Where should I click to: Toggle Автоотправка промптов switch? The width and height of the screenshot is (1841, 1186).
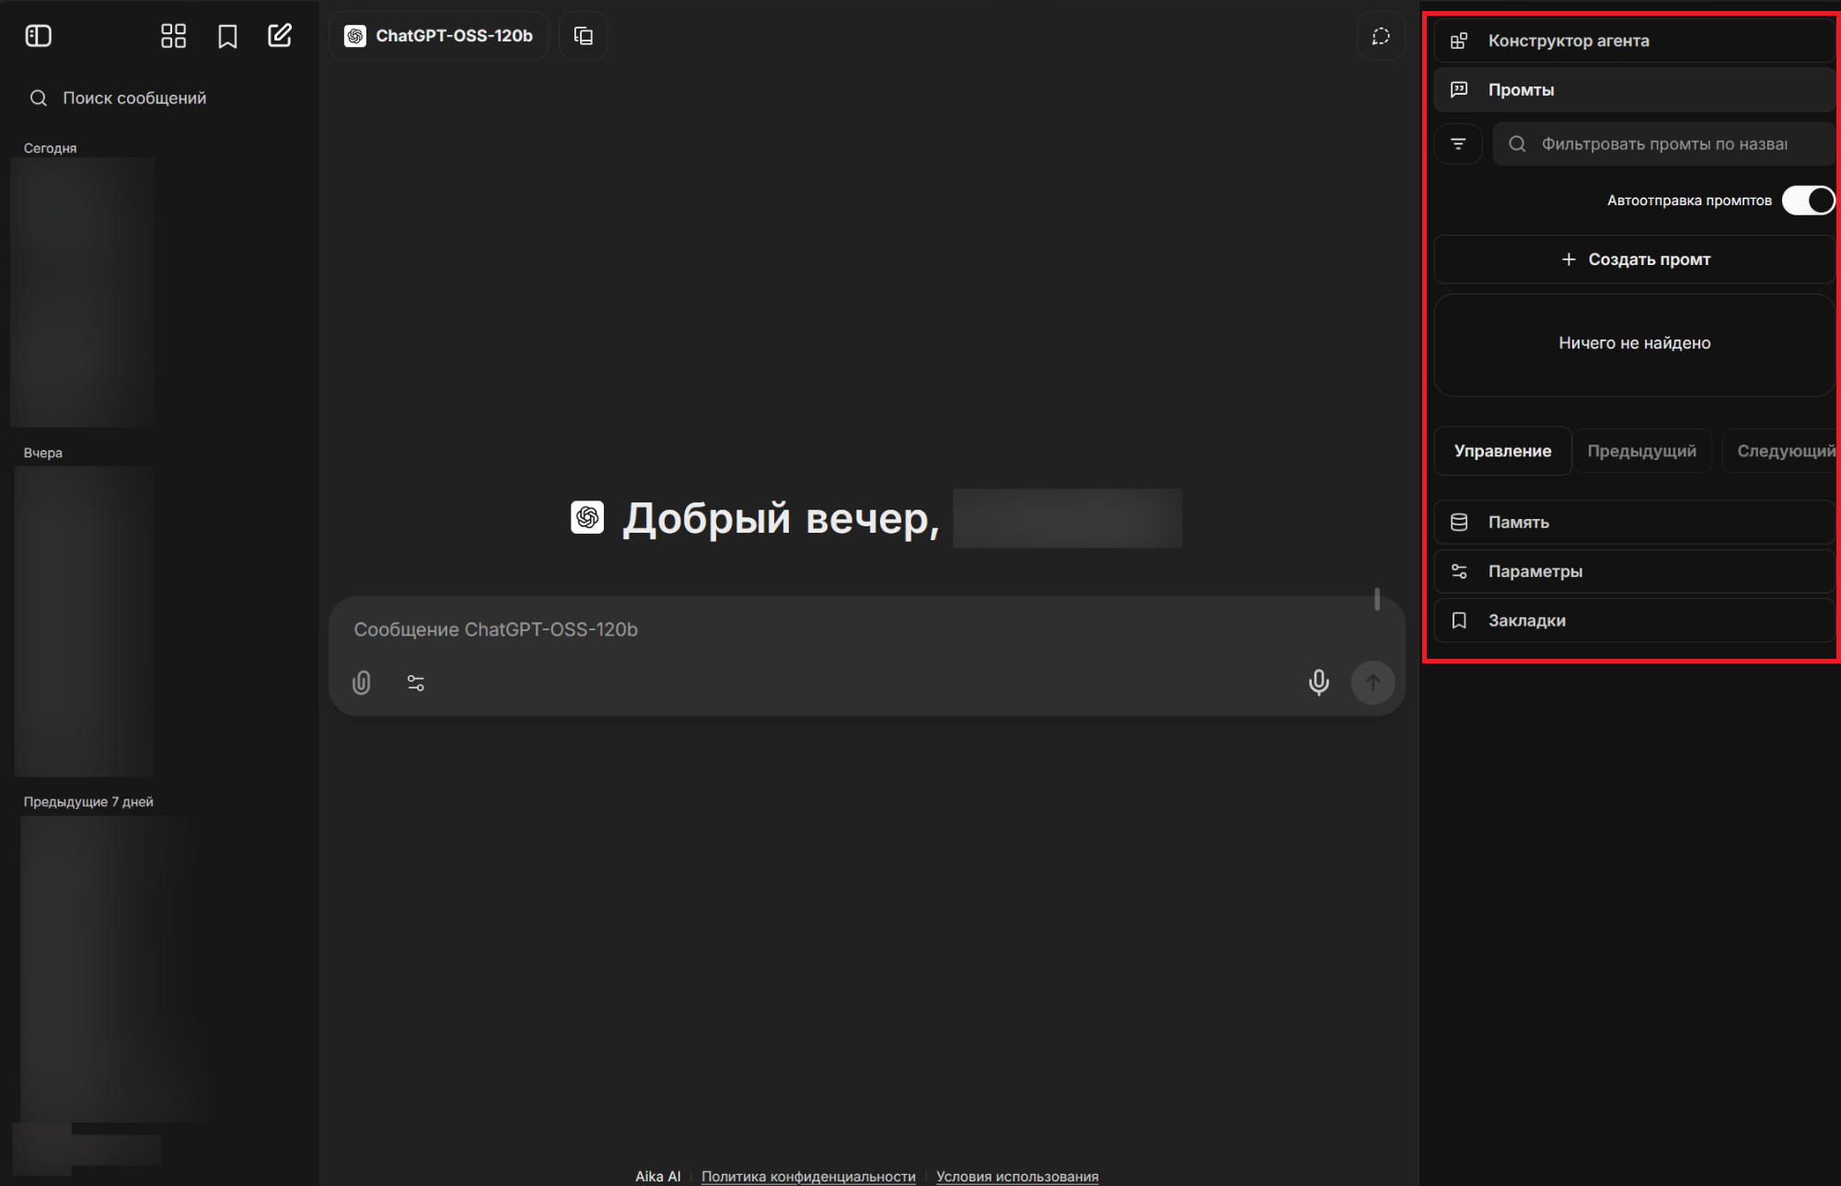tap(1807, 200)
